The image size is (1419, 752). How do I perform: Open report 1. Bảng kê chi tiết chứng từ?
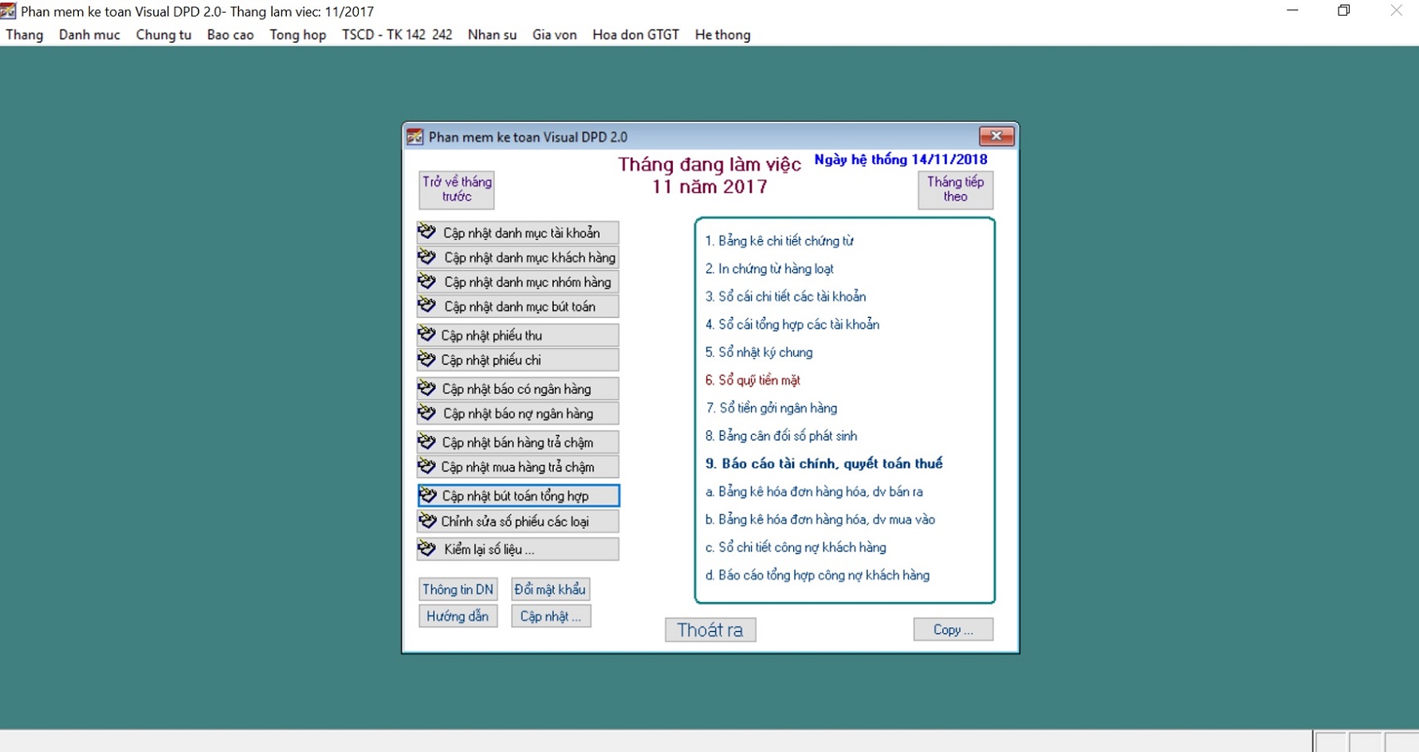coord(779,241)
